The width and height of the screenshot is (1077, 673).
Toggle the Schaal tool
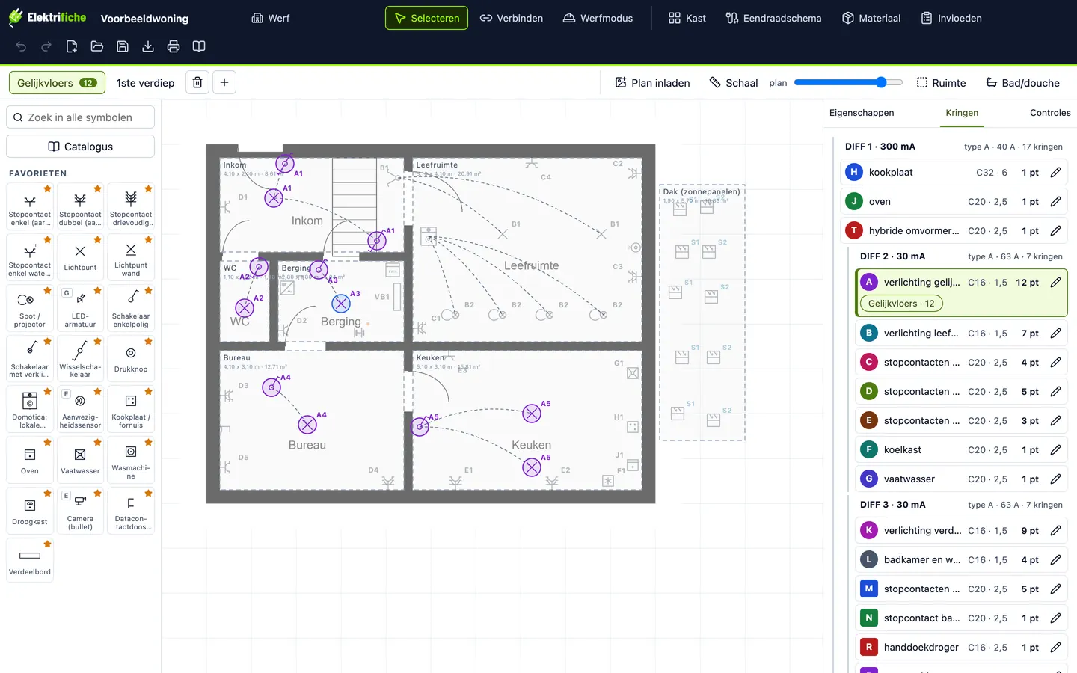pos(734,83)
